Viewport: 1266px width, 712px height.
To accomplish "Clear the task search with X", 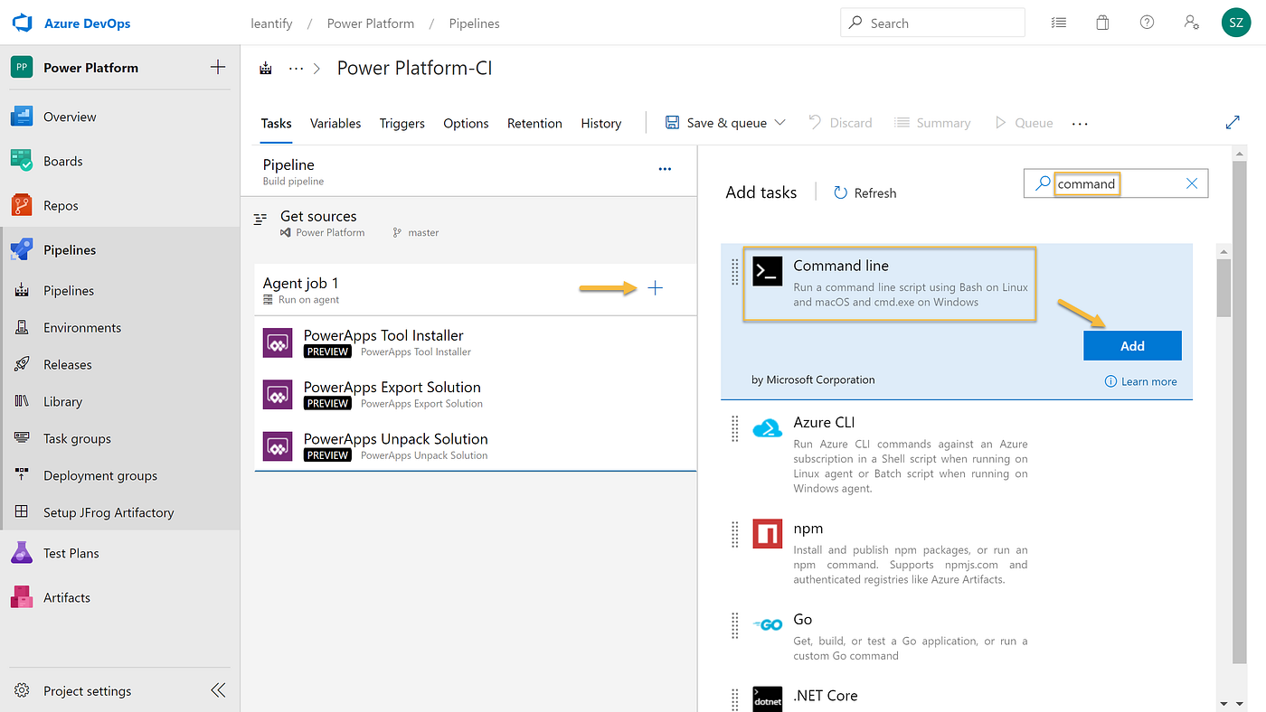I will click(x=1192, y=183).
